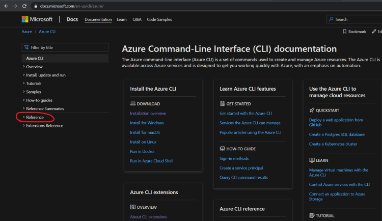The width and height of the screenshot is (382, 221).
Task: Expand Install, update and run node
Action: (x=24, y=75)
